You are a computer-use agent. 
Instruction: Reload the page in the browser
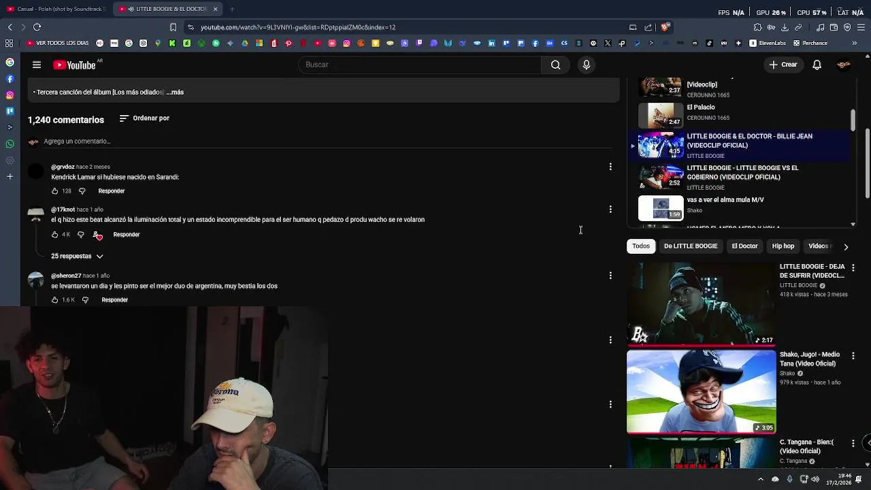click(37, 27)
